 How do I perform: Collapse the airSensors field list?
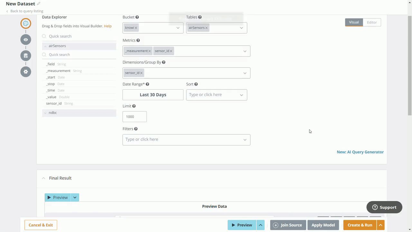45,46
